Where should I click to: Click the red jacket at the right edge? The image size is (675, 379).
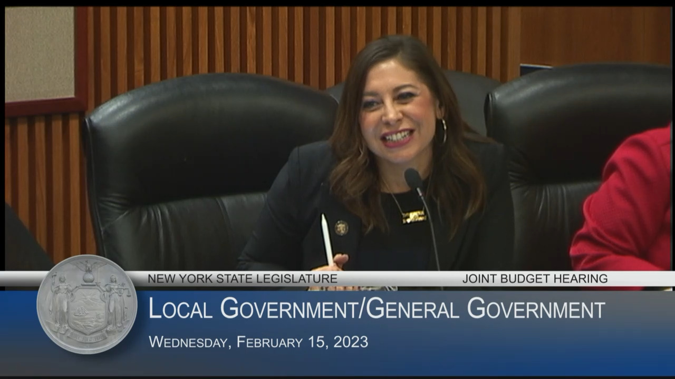tap(628, 211)
